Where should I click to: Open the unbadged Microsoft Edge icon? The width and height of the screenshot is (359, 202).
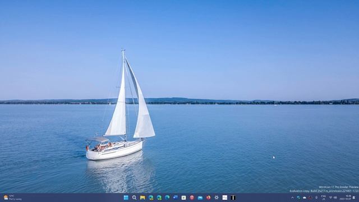[x=167, y=198]
